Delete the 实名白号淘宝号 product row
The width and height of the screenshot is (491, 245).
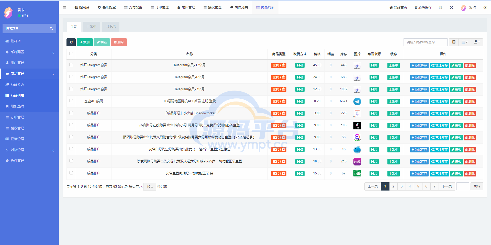point(470,150)
